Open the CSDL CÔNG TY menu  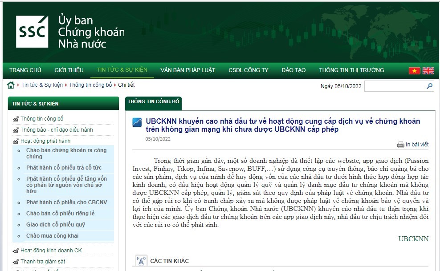coord(249,70)
